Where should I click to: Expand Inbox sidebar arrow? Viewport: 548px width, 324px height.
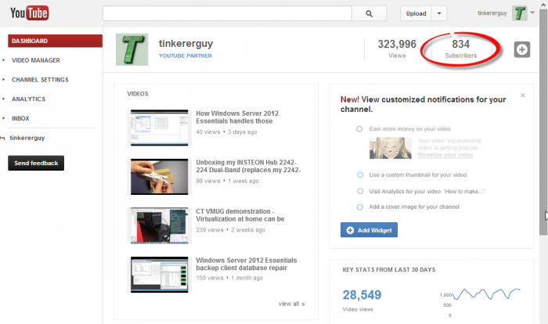[3, 118]
